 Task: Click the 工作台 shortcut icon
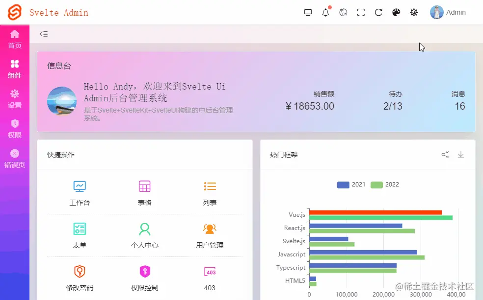click(x=80, y=186)
